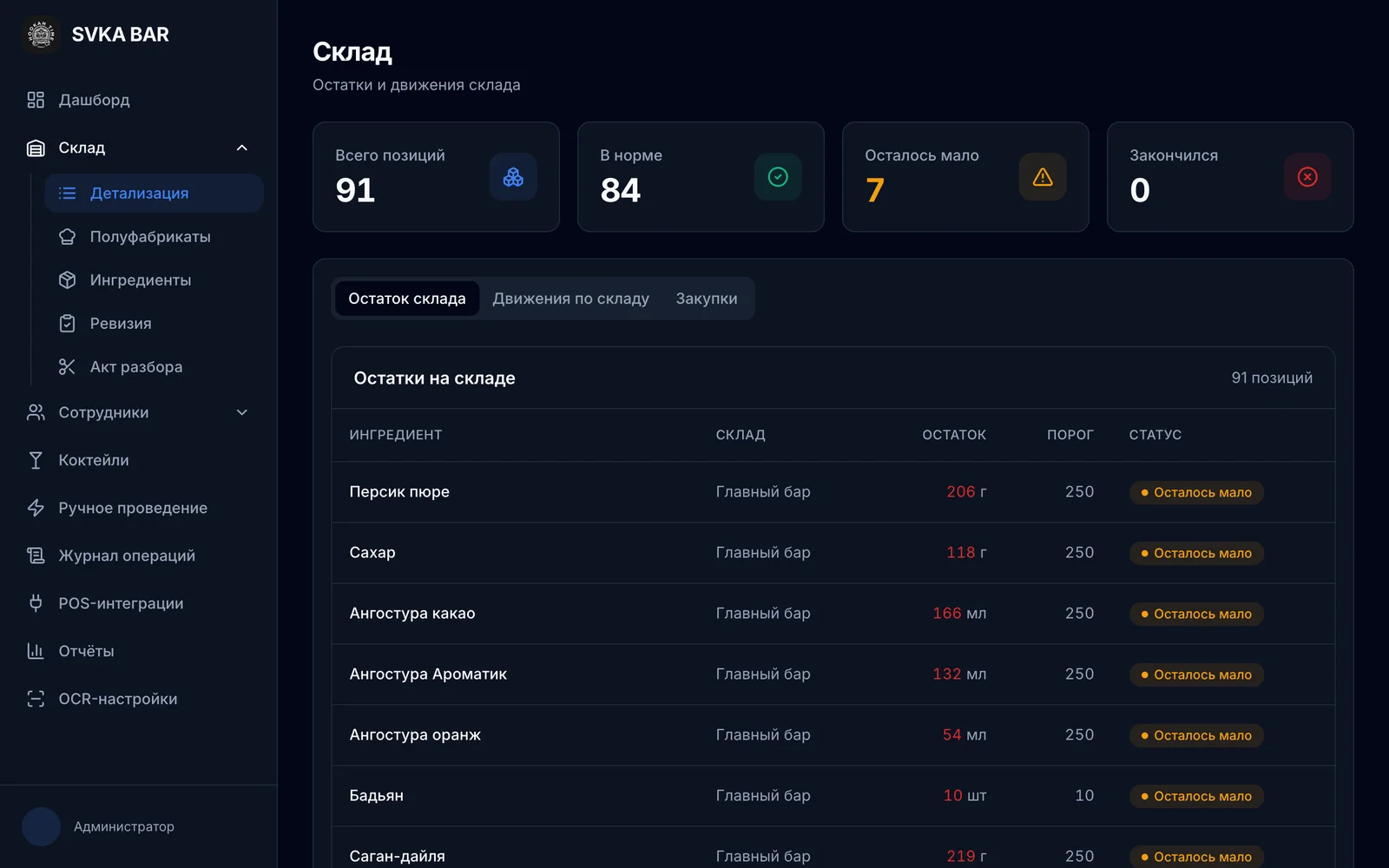This screenshot has width=1389, height=868.
Task: Click the POS-интеграции plug icon
Action: click(36, 603)
